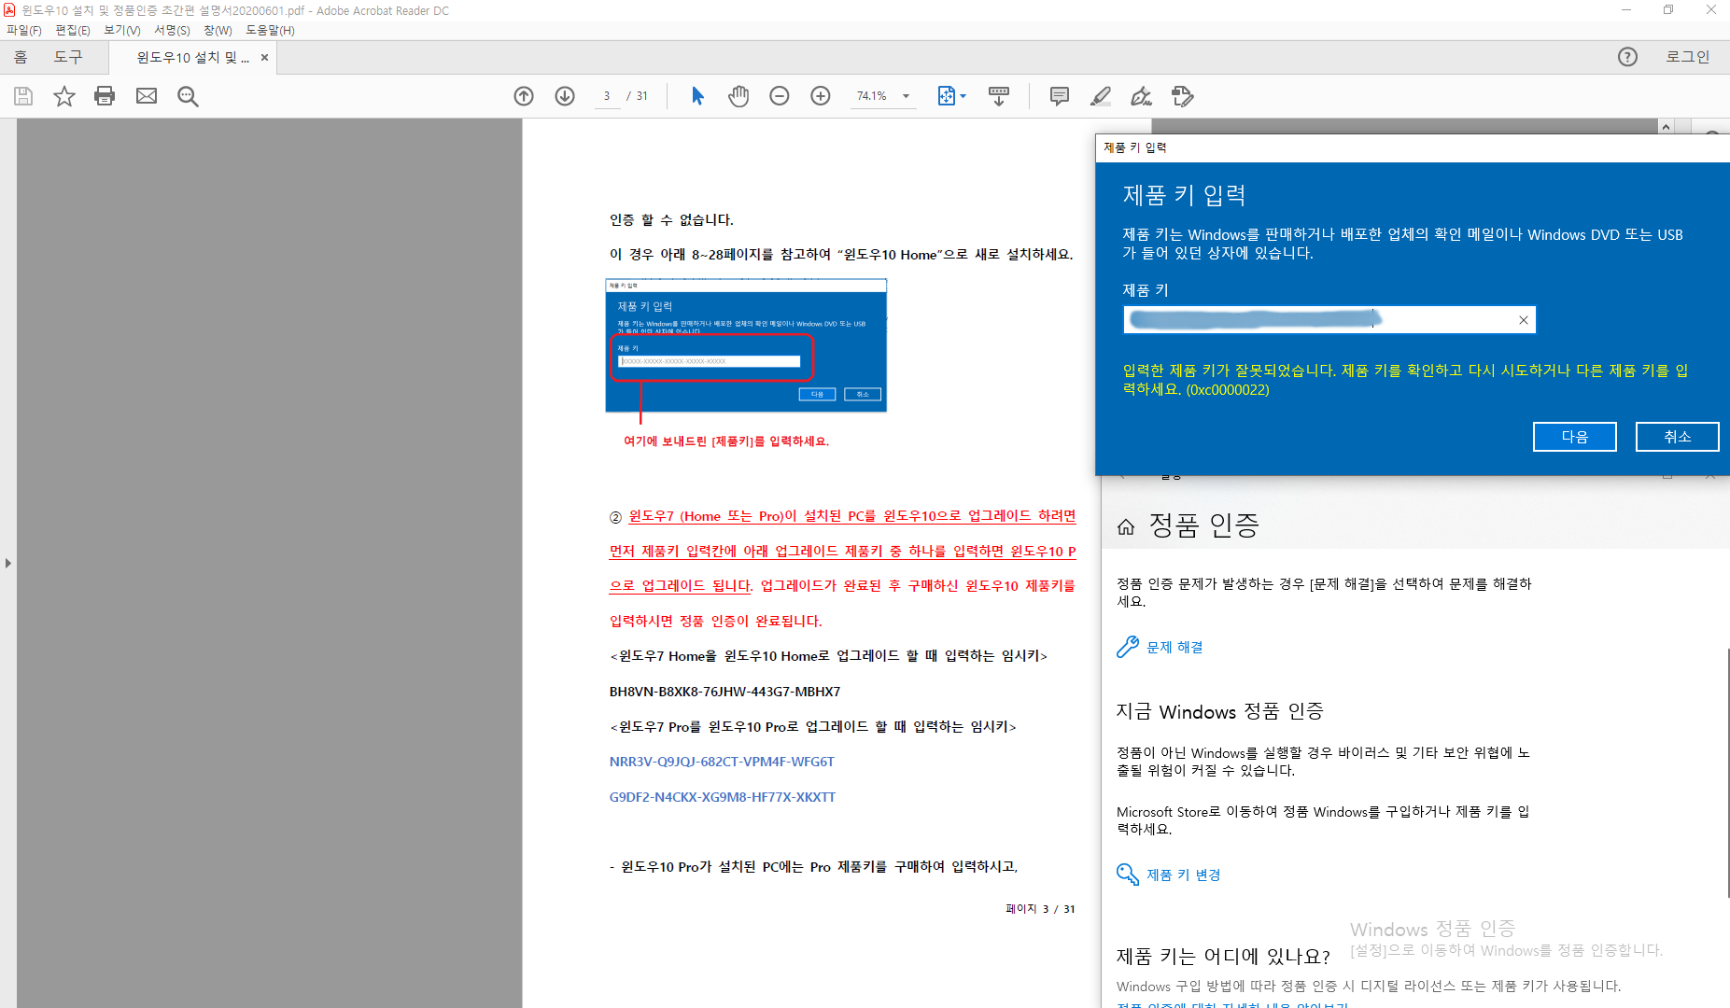This screenshot has height=1008, width=1730.
Task: Select the arrow selection tool
Action: coord(697,96)
